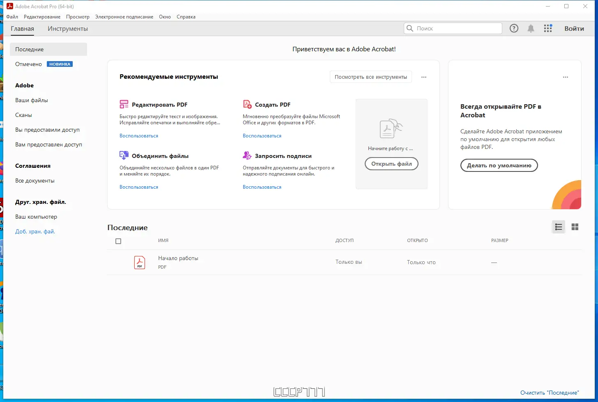Click the Запросить подписи tool icon

[x=247, y=155]
